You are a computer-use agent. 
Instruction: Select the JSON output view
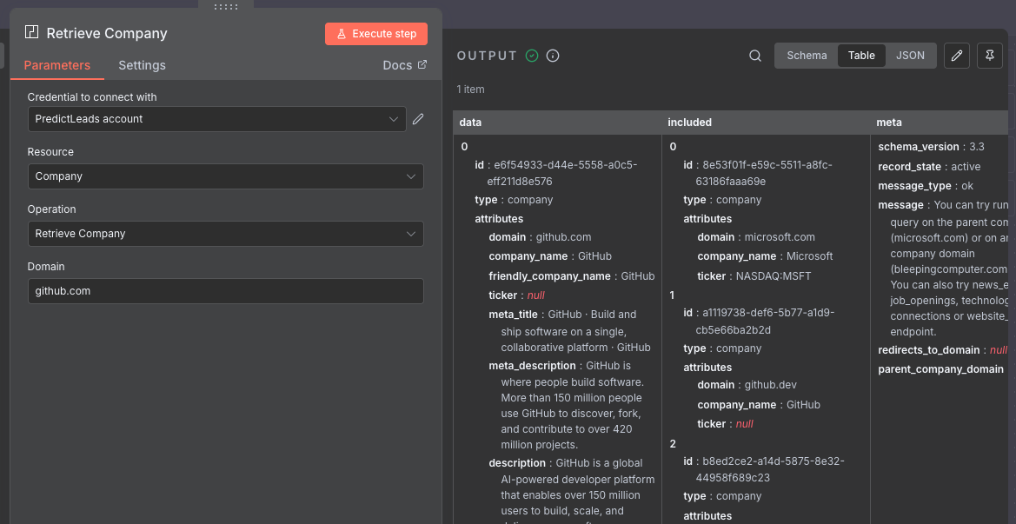(x=910, y=56)
